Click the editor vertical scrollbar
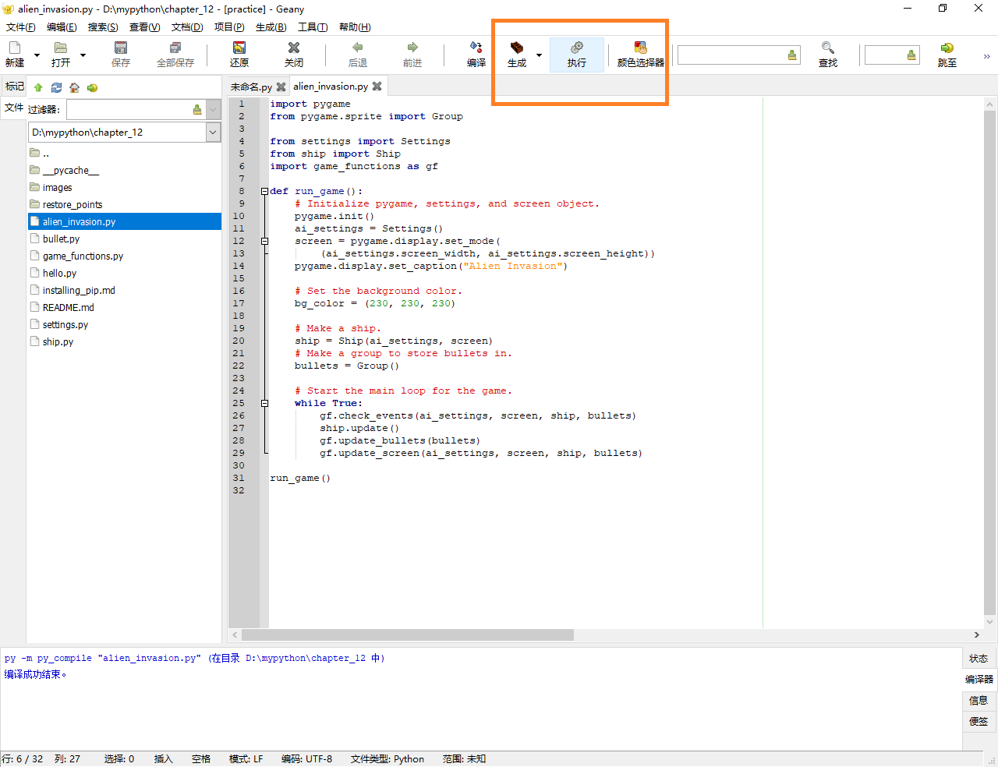Image resolution: width=998 pixels, height=767 pixels. point(990,362)
